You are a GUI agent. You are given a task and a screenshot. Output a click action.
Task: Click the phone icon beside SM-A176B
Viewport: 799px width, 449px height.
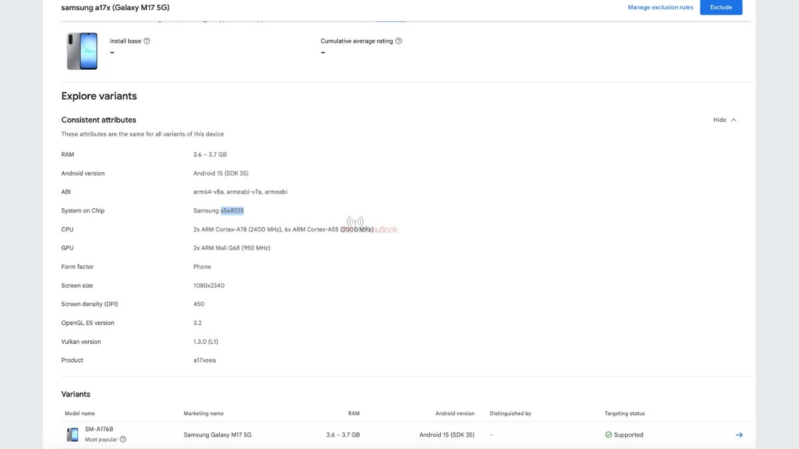[x=72, y=434]
